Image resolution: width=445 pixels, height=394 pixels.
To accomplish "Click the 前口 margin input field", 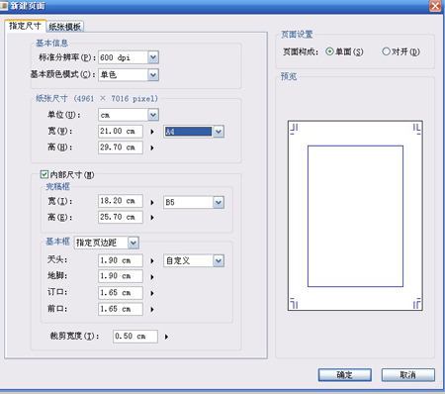I will coord(121,309).
